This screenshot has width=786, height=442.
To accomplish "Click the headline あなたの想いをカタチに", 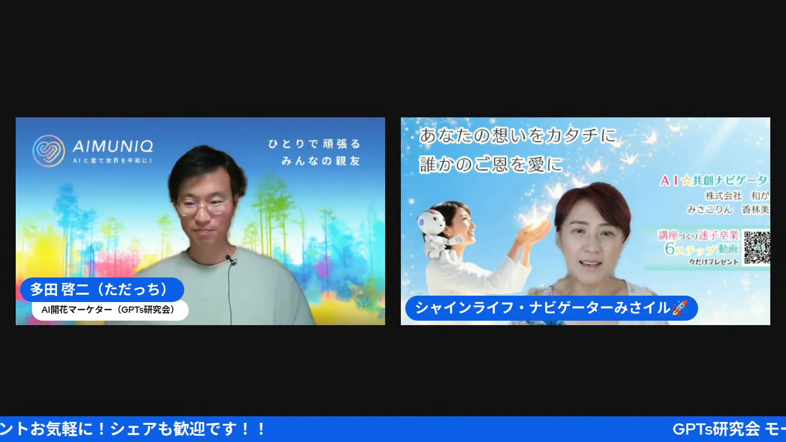I will point(518,135).
